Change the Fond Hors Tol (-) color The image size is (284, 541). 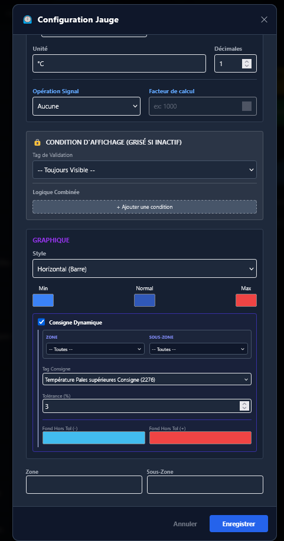pos(94,438)
